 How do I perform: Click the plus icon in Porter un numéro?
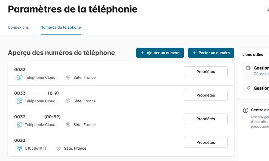[195, 53]
